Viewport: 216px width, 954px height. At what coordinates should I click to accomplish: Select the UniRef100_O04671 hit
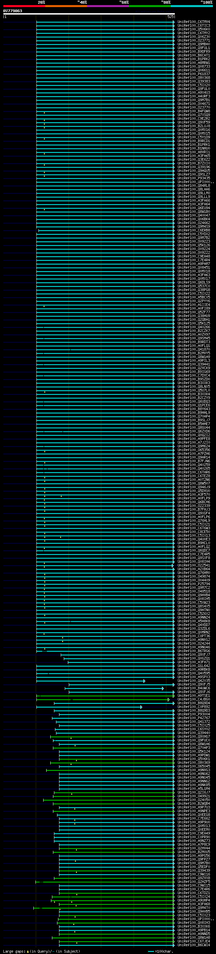click(194, 104)
